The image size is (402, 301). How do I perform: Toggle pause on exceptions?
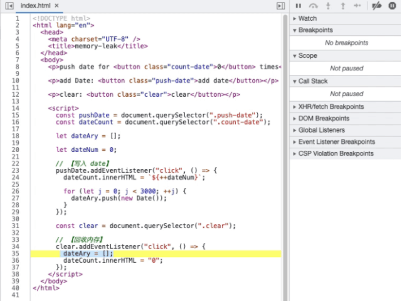coord(392,6)
